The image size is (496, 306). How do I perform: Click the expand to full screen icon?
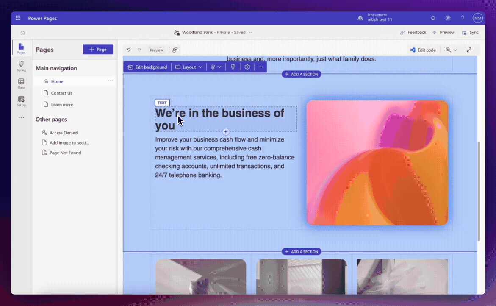click(469, 50)
